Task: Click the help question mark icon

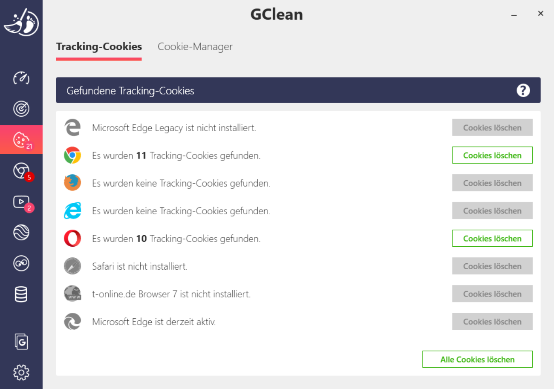Action: pyautogui.click(x=523, y=90)
